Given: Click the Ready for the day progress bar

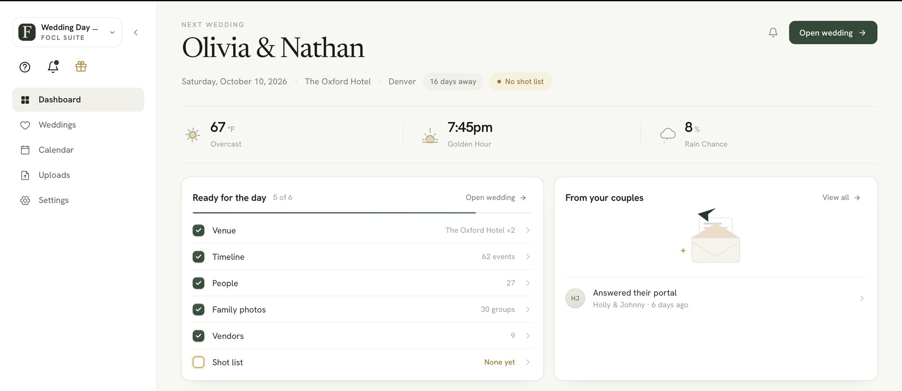Looking at the screenshot, I should (x=362, y=213).
